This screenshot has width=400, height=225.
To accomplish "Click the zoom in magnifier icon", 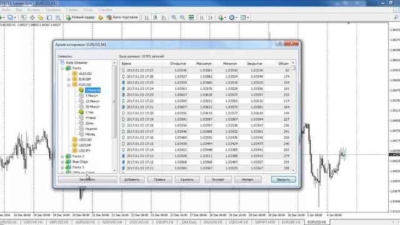I will coord(174,17).
